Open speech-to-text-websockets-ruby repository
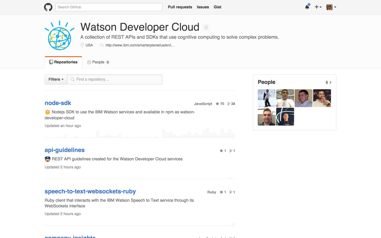This screenshot has width=381, height=238. pyautogui.click(x=90, y=191)
